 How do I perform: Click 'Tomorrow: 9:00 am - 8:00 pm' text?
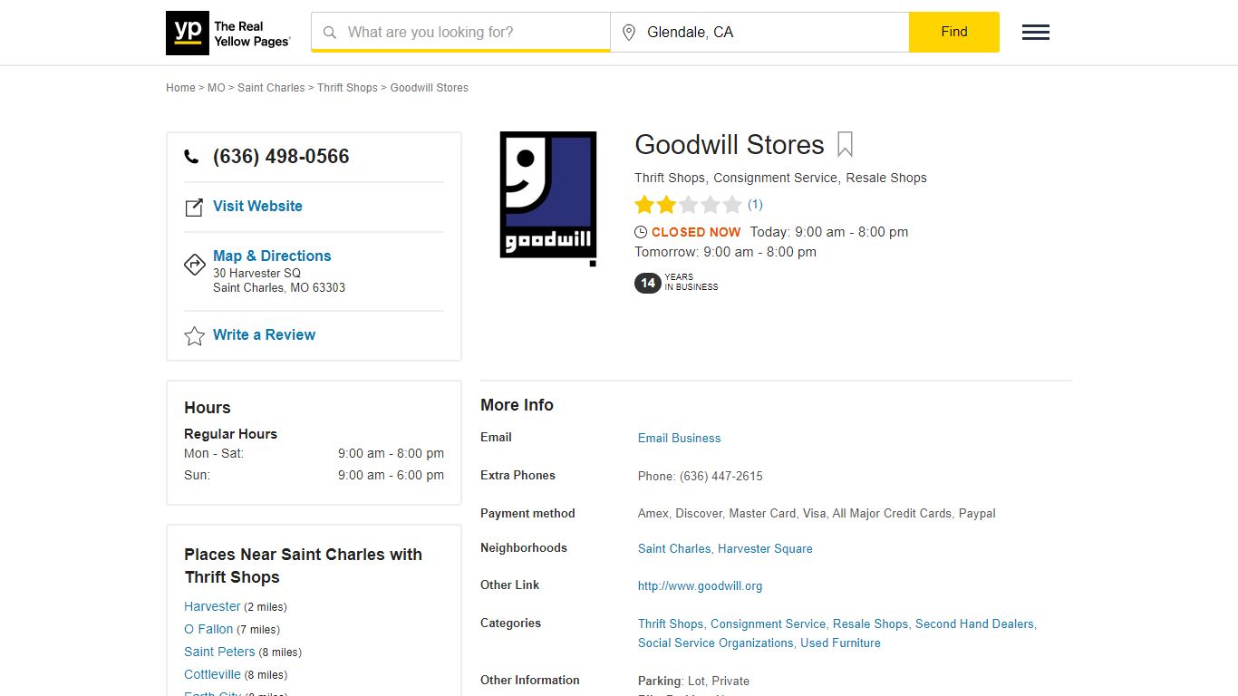coord(725,252)
